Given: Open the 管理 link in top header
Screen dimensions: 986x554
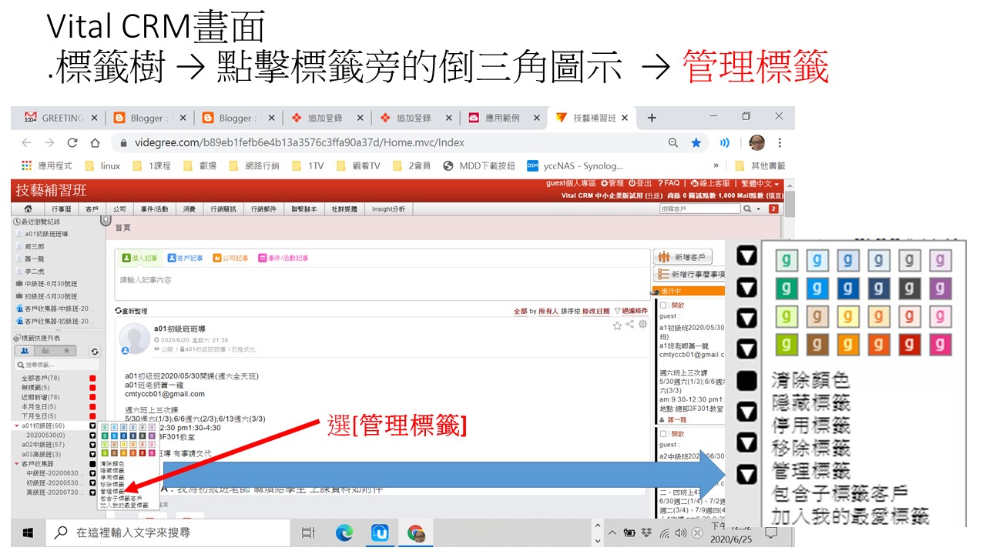Looking at the screenshot, I should click(x=611, y=184).
